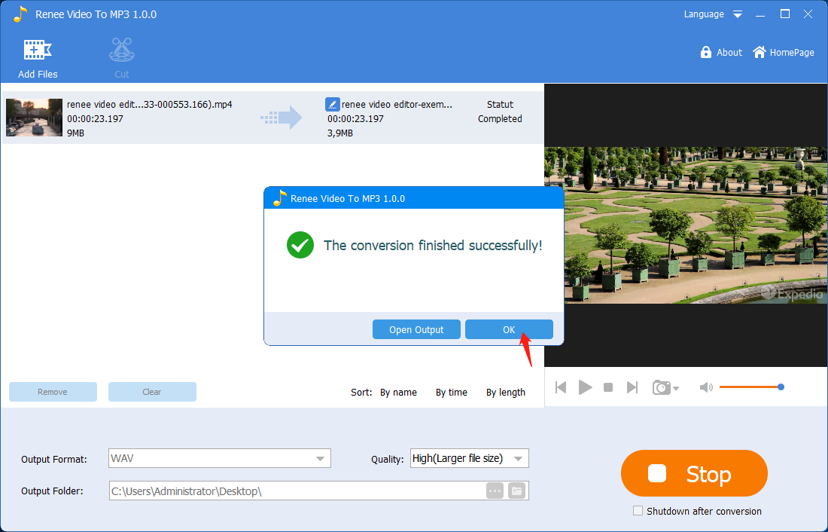The image size is (828, 532).
Task: Open the About menu item
Action: tap(721, 53)
